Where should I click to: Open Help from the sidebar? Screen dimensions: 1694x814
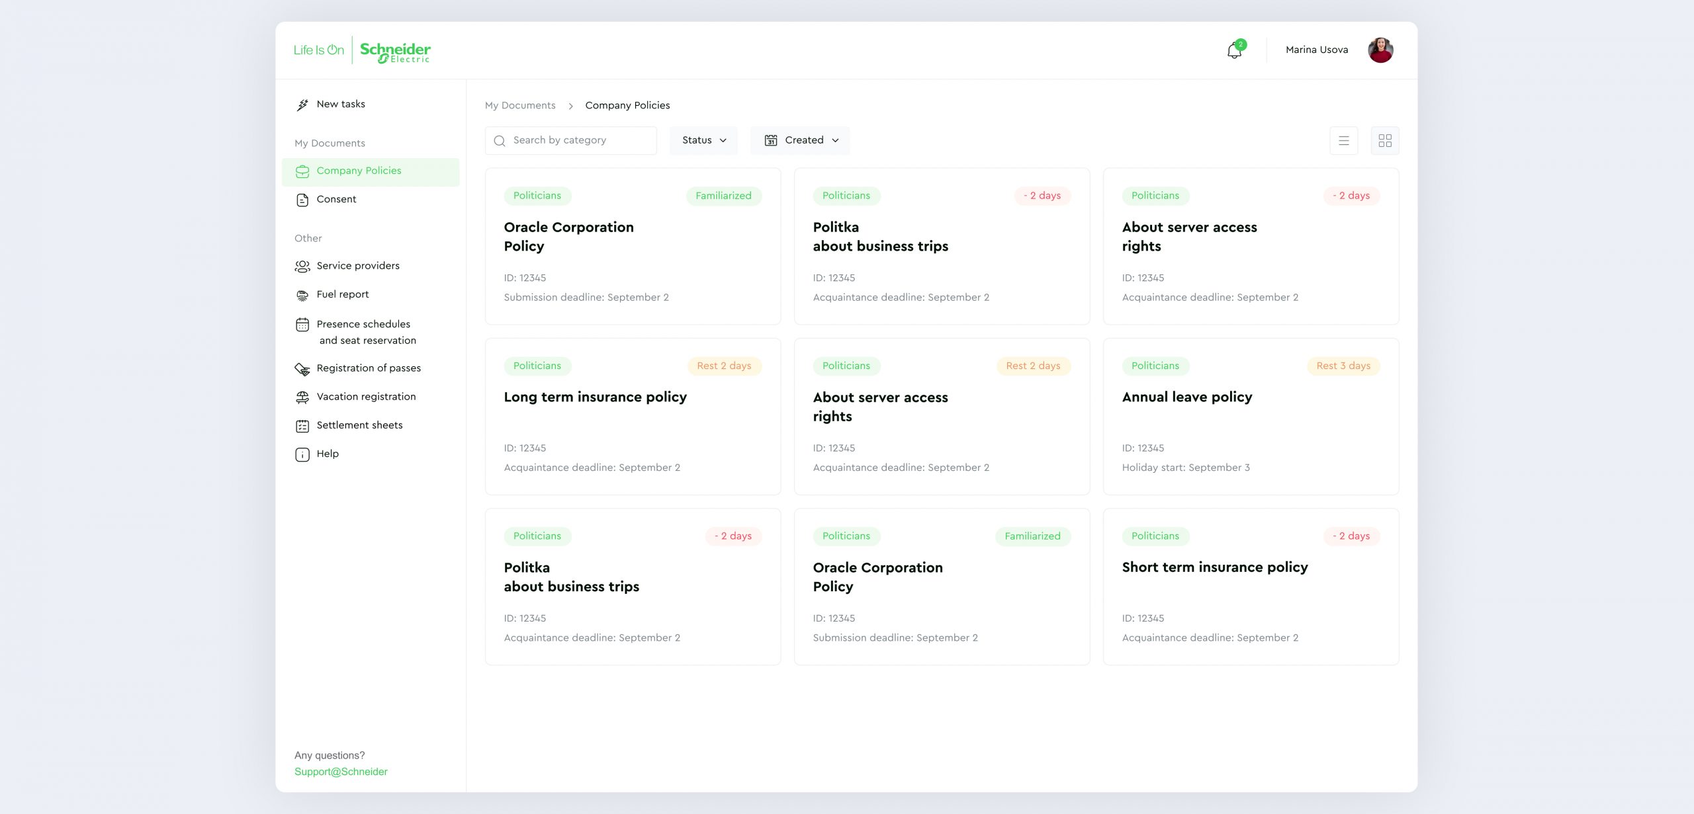(327, 454)
